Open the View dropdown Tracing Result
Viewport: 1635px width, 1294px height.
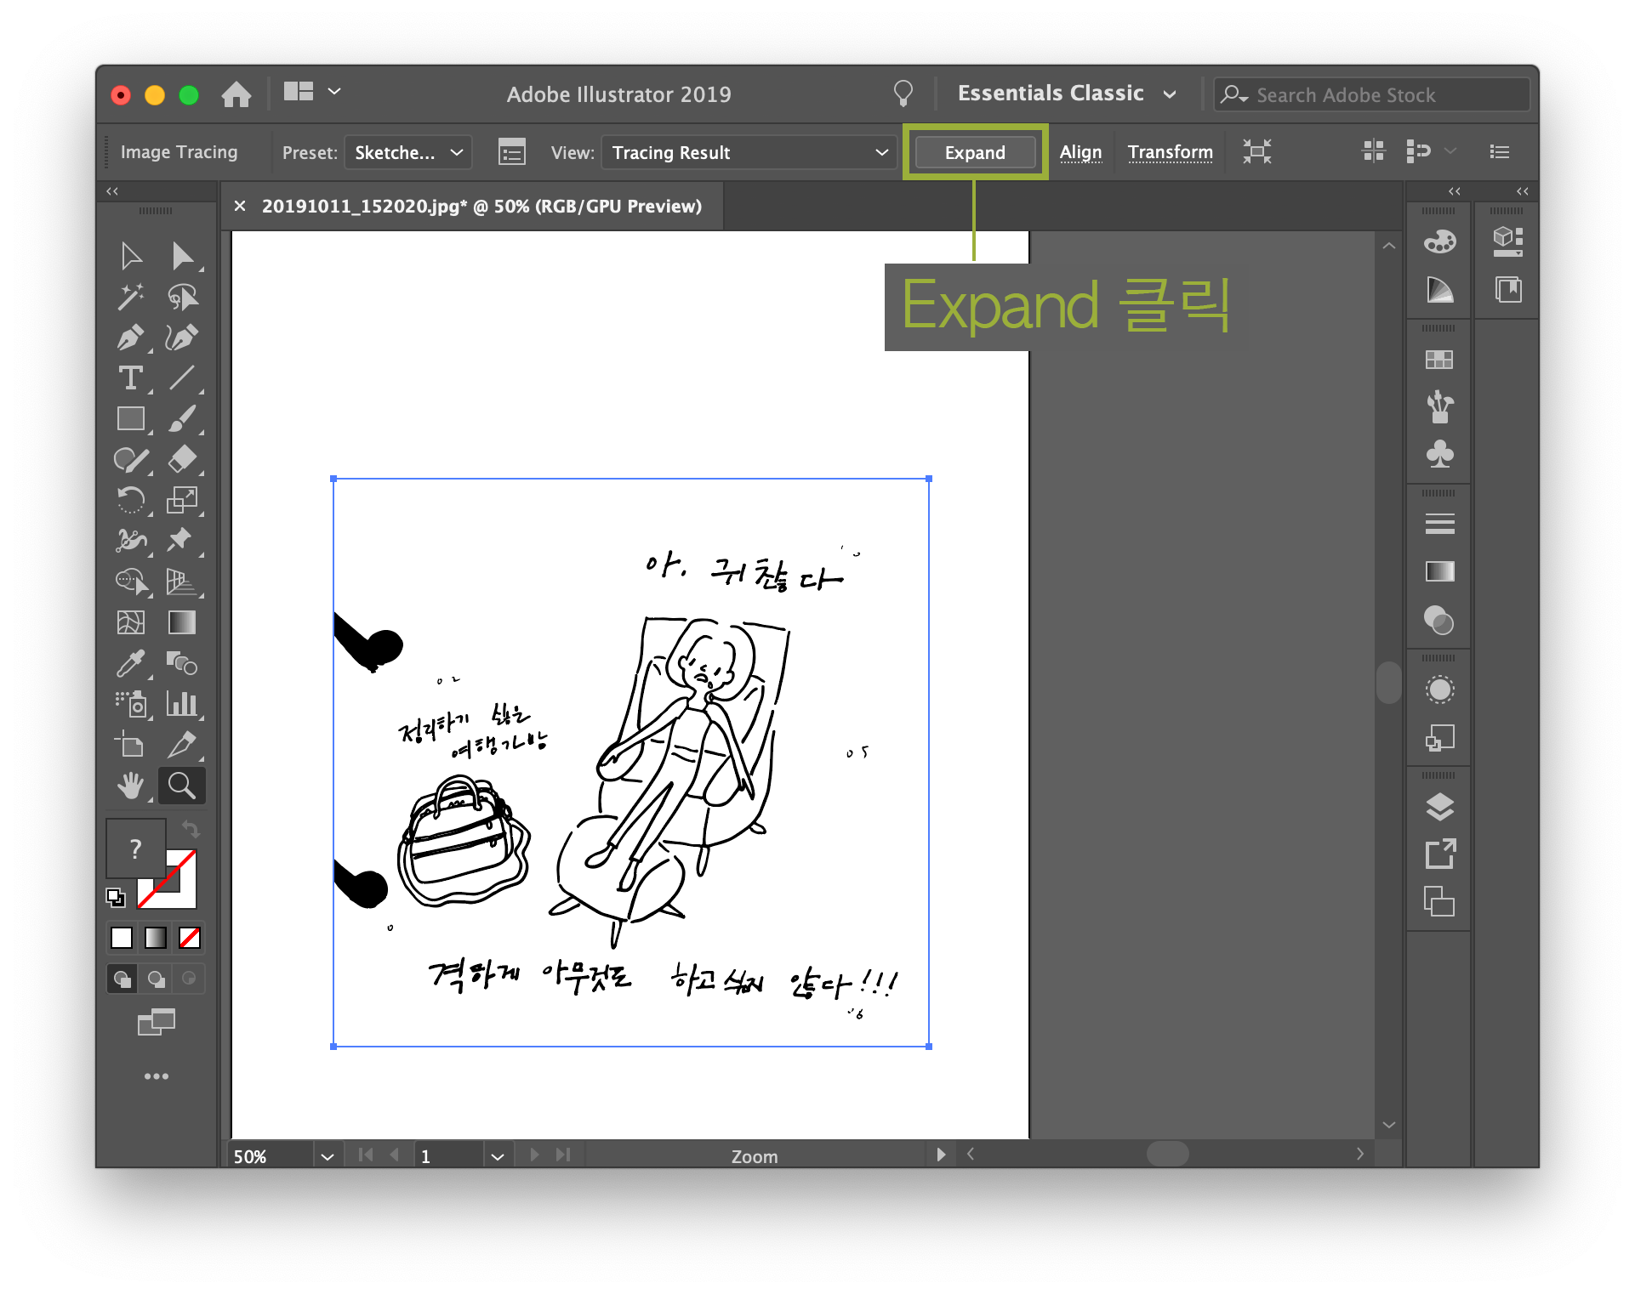tap(749, 152)
